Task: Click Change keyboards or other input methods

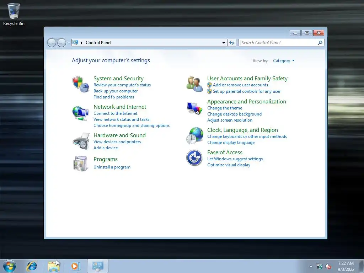Action: (247, 136)
